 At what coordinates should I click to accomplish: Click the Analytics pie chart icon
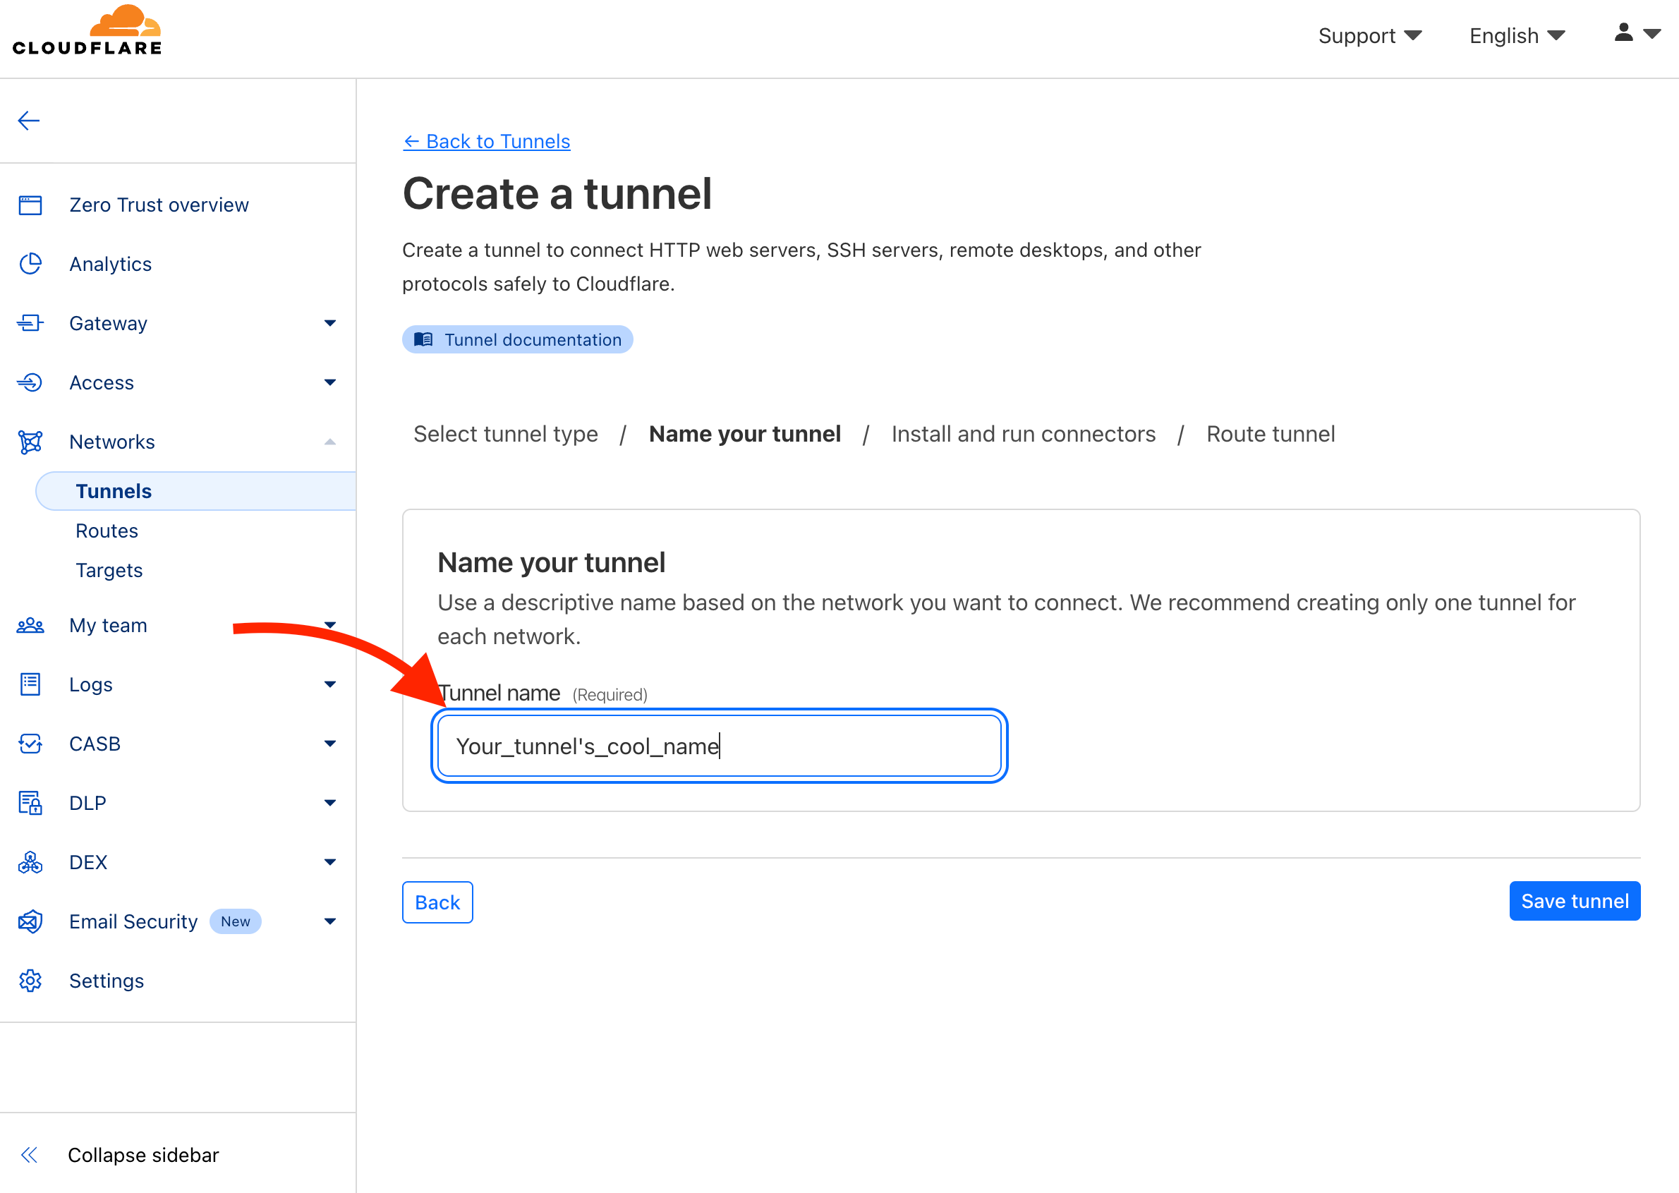(30, 264)
